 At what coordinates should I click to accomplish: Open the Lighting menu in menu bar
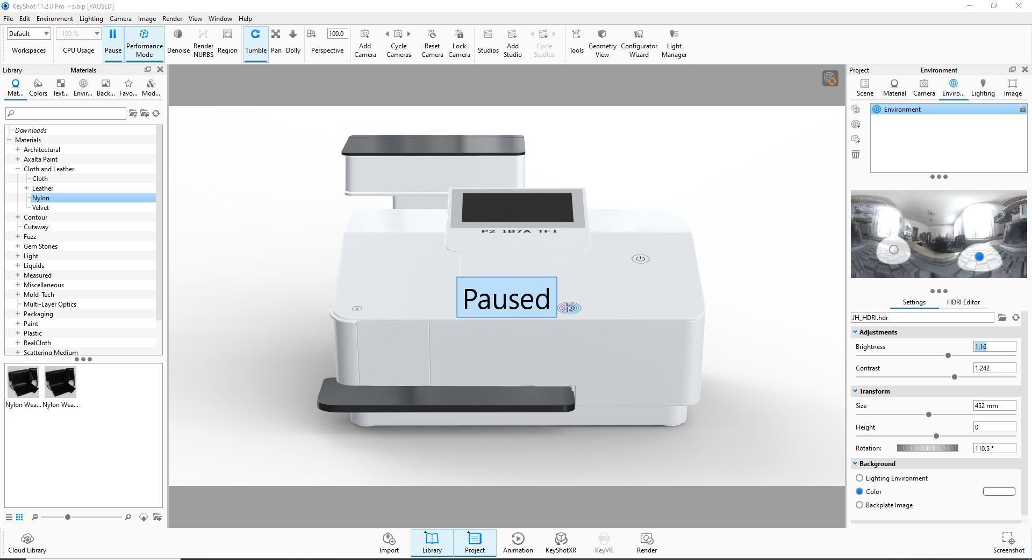point(91,18)
